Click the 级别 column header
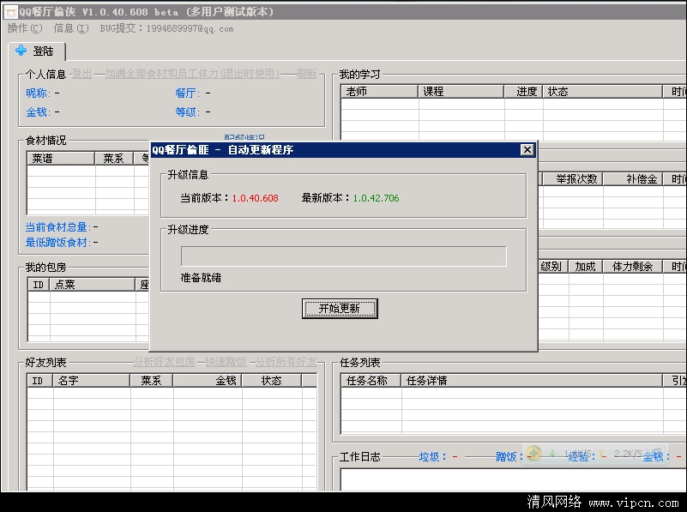The height and width of the screenshot is (512, 687). click(553, 267)
